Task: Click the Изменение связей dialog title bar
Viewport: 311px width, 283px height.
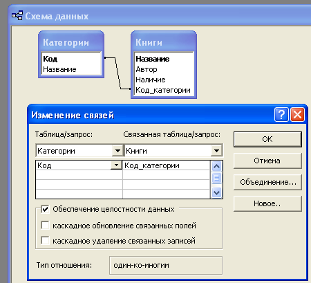Action: click(150, 115)
